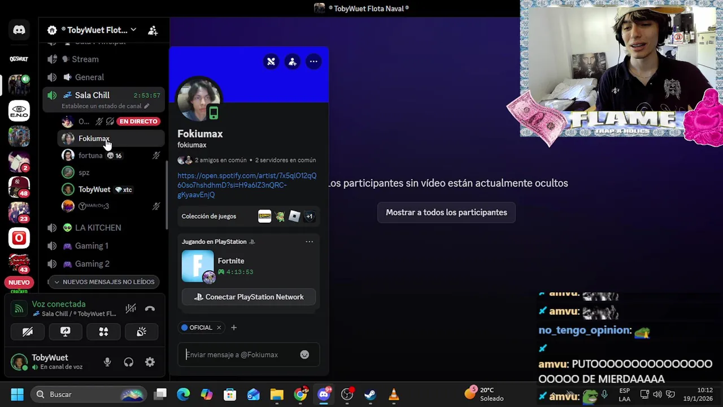The width and height of the screenshot is (723, 407).
Task: Open the OGSWUET server icon
Action: pyautogui.click(x=19, y=59)
